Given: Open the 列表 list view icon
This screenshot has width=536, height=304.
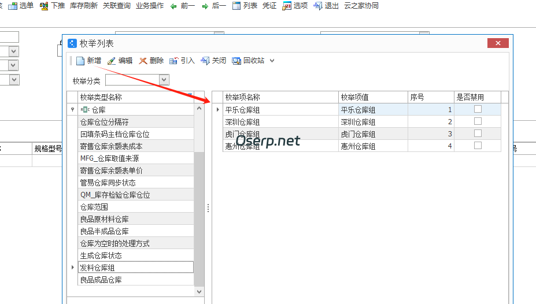Looking at the screenshot, I should (x=236, y=6).
